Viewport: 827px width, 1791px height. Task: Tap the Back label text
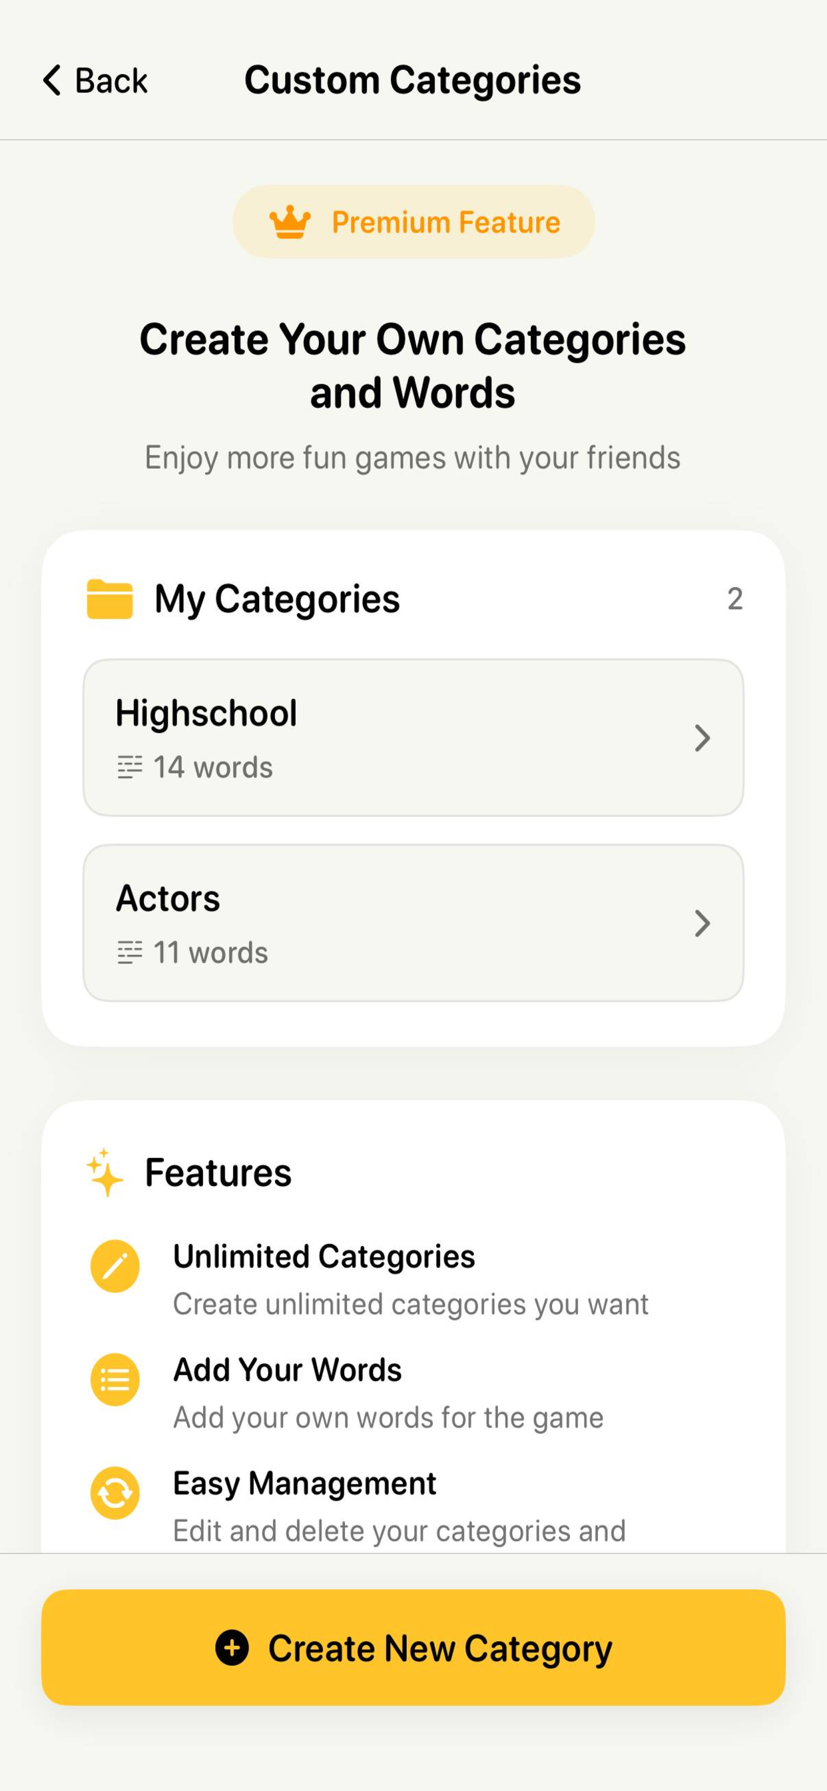pos(111,81)
